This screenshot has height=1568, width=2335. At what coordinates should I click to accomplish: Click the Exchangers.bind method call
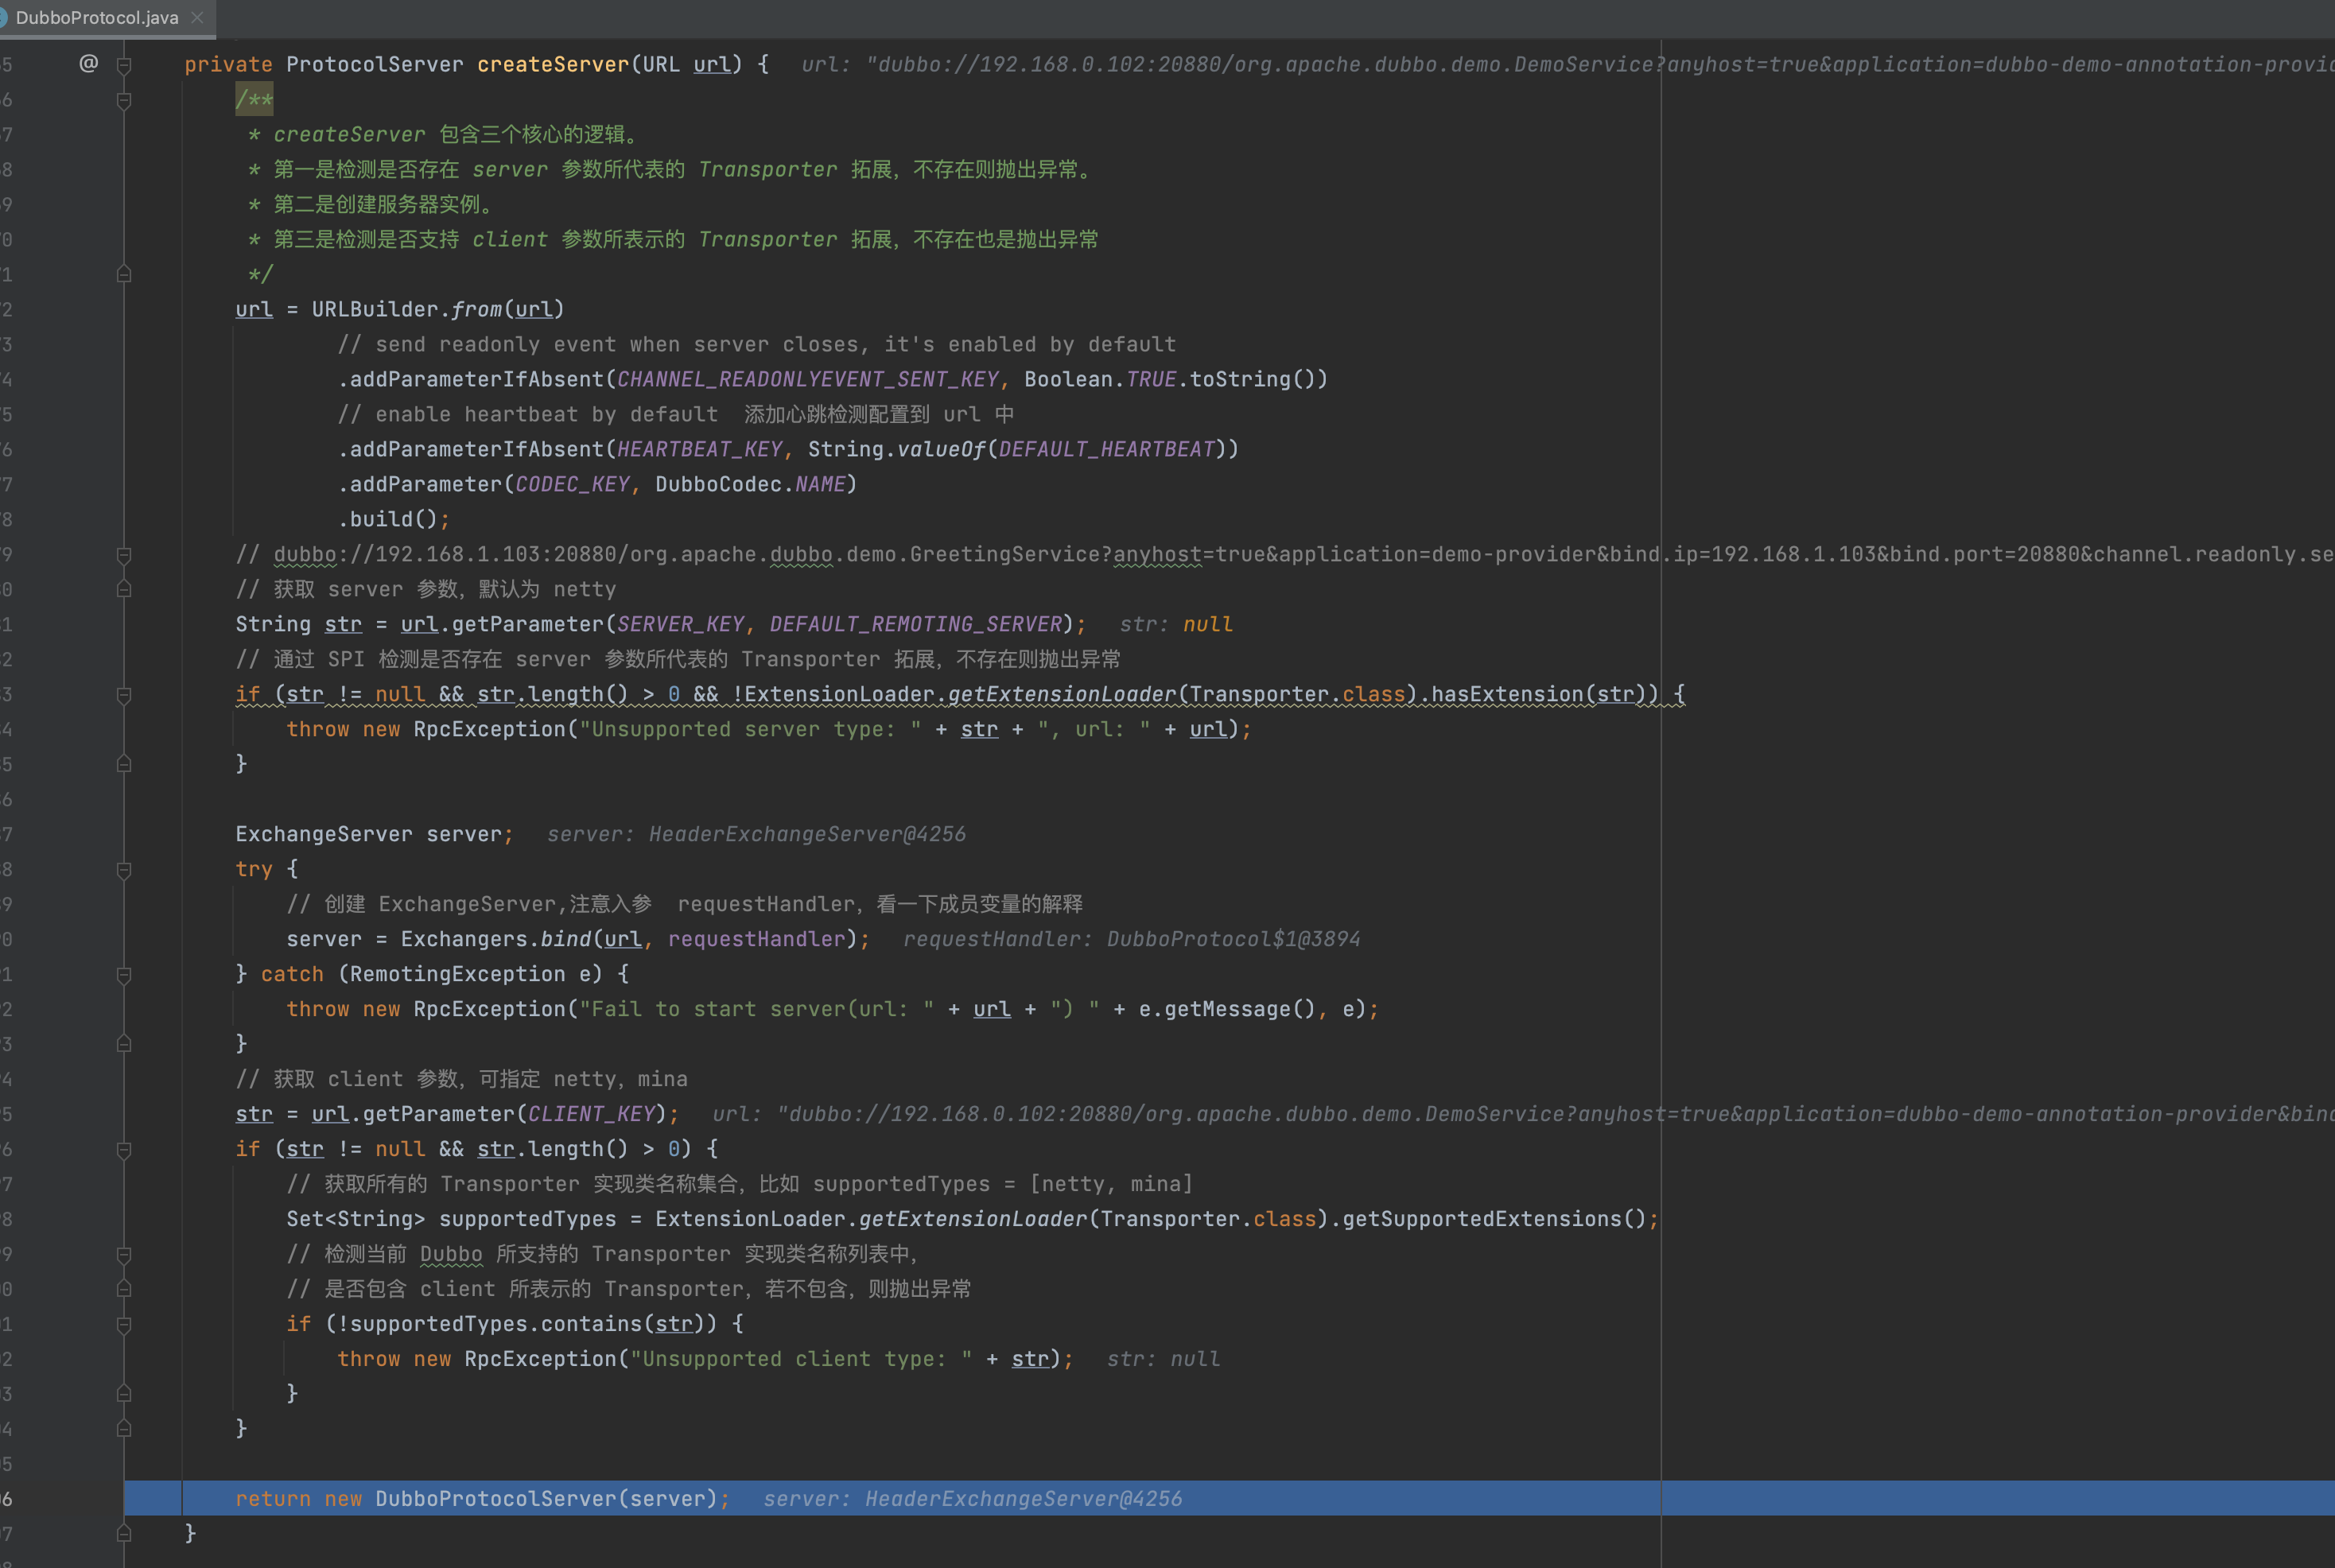click(565, 939)
